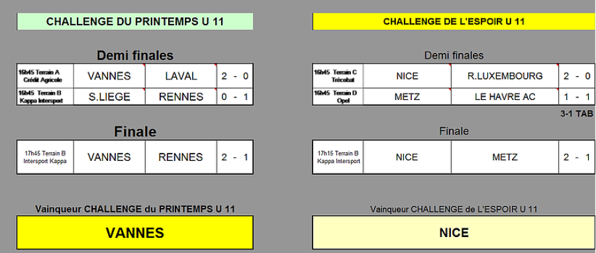Image resolution: width=596 pixels, height=253 pixels.
Task: Click the VANNES semi-final team cell
Action: [x=109, y=76]
